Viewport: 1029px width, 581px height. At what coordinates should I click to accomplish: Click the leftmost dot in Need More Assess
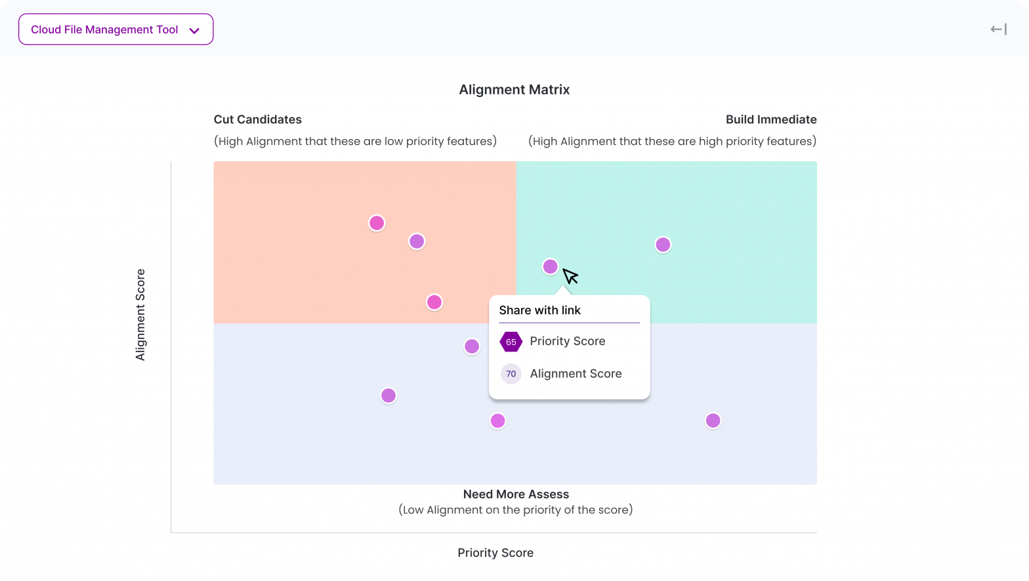click(x=388, y=395)
